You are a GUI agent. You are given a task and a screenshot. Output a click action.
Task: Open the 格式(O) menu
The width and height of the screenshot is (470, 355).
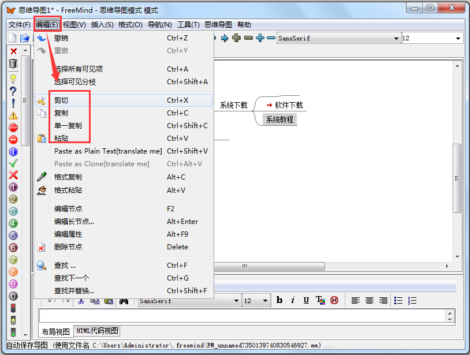pyautogui.click(x=130, y=25)
